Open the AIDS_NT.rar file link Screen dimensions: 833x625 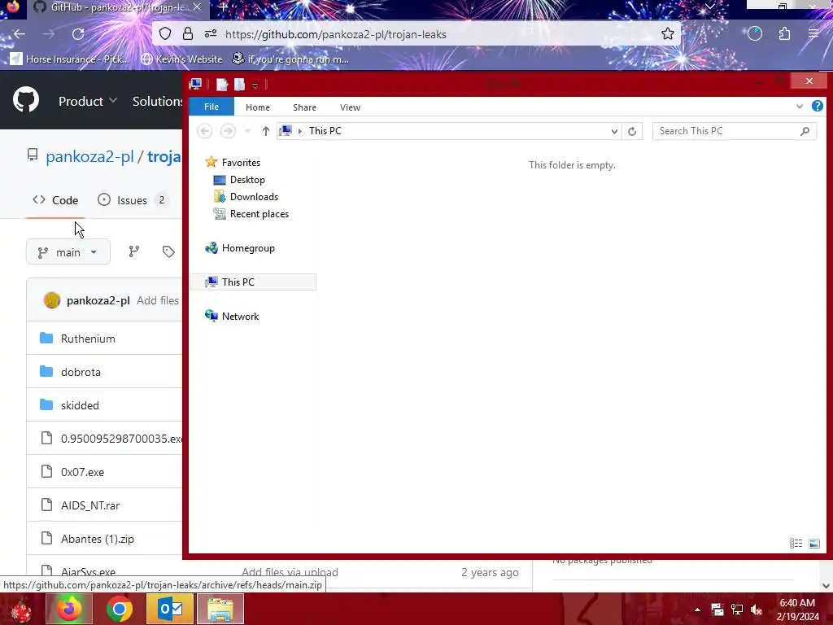click(x=90, y=505)
